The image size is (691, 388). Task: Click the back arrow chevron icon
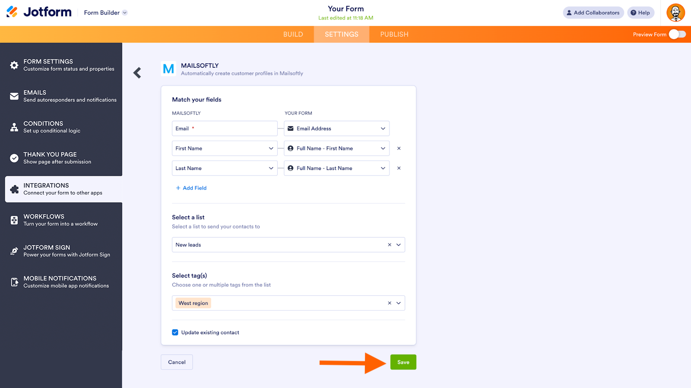click(x=137, y=73)
